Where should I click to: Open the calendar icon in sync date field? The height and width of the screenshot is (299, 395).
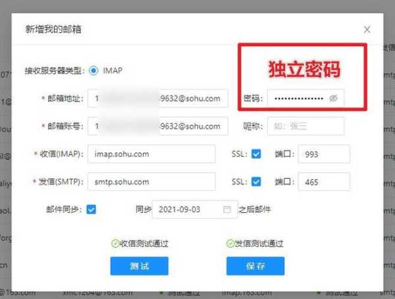coord(227,210)
